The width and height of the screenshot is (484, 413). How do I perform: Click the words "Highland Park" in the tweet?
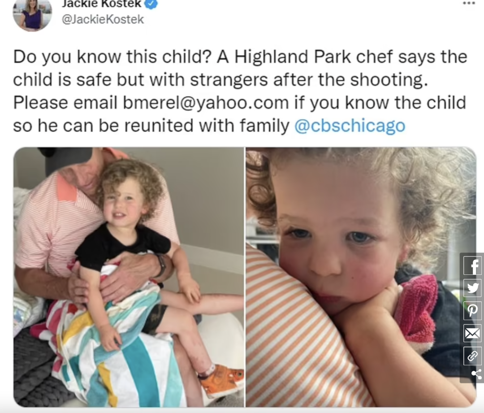click(293, 57)
